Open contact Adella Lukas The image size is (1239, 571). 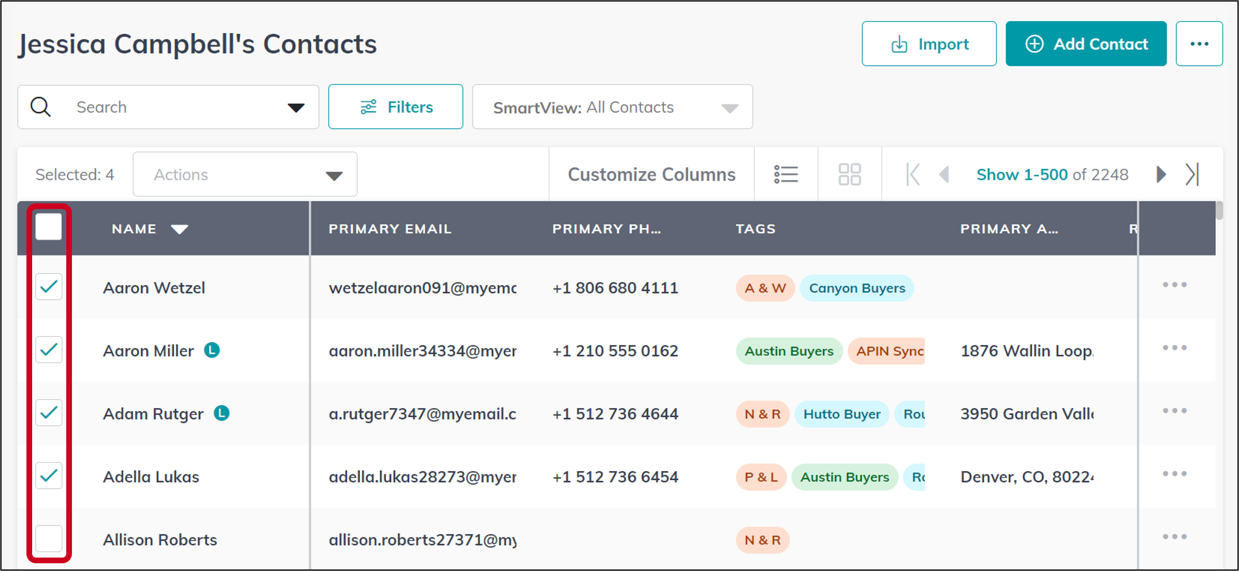(151, 477)
